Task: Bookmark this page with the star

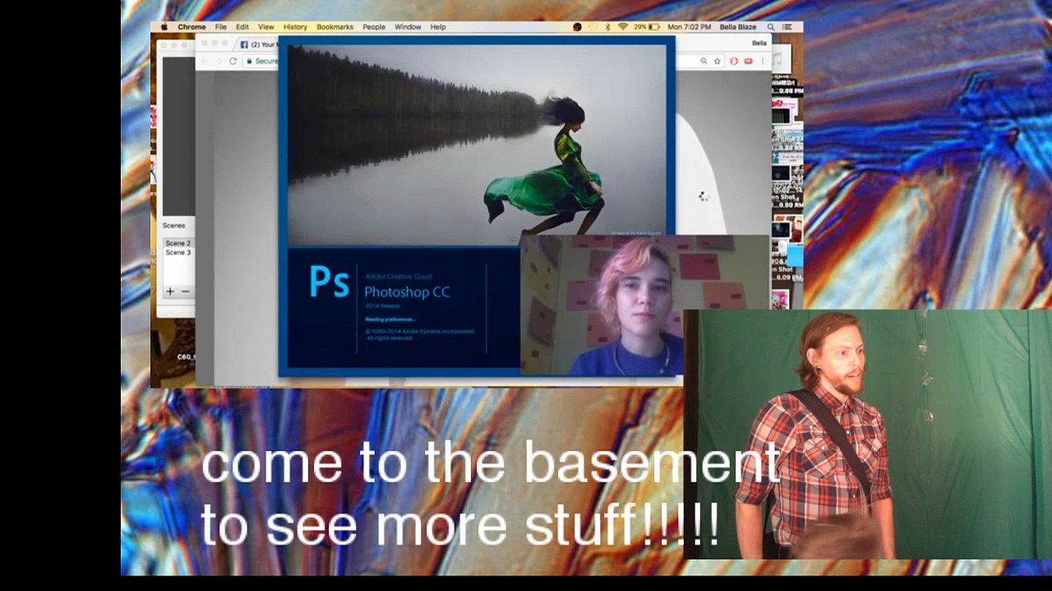Action: [x=717, y=61]
